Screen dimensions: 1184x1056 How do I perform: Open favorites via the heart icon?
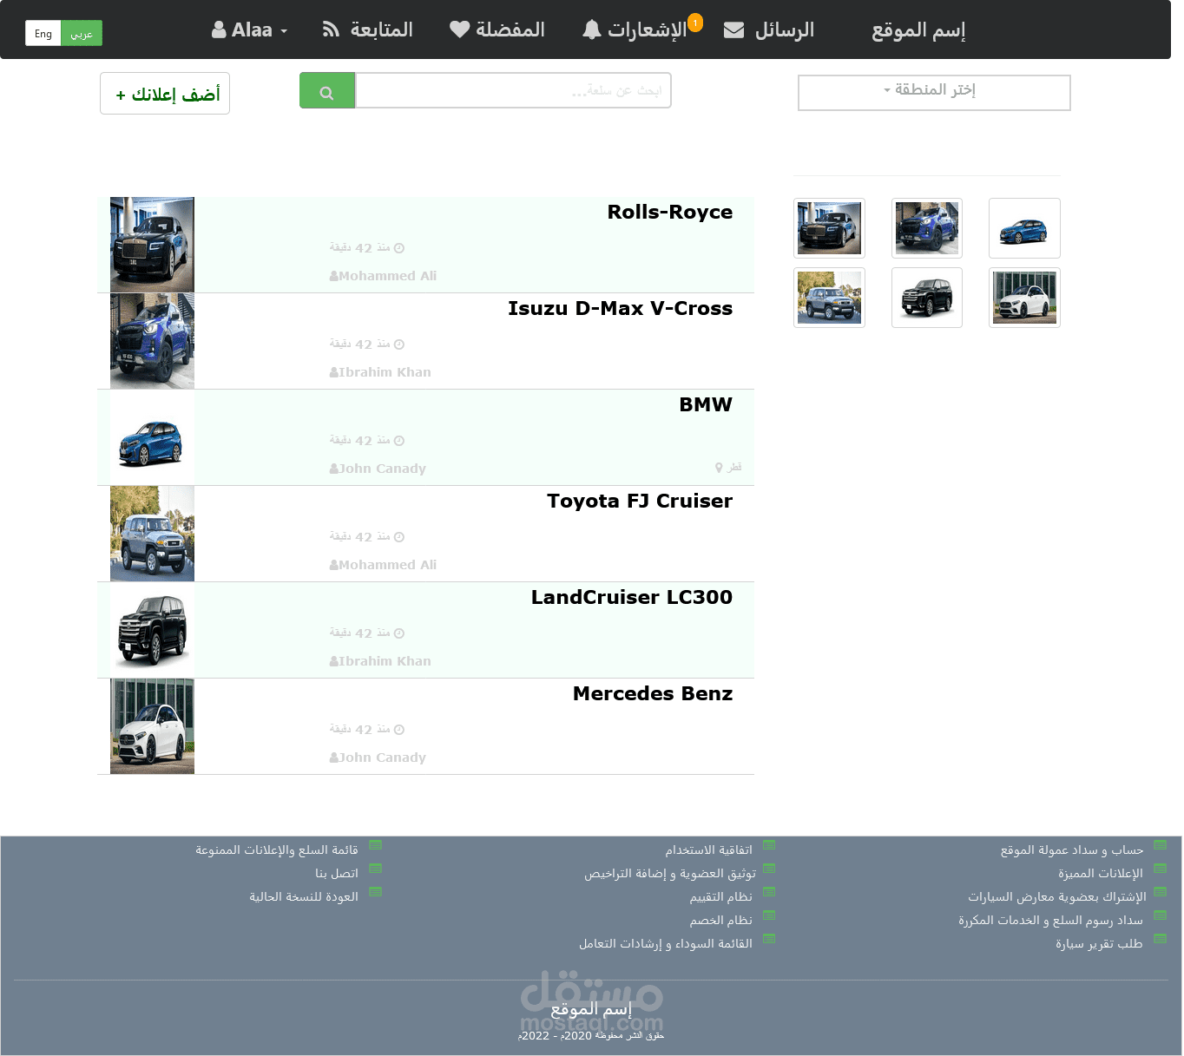pyautogui.click(x=459, y=30)
